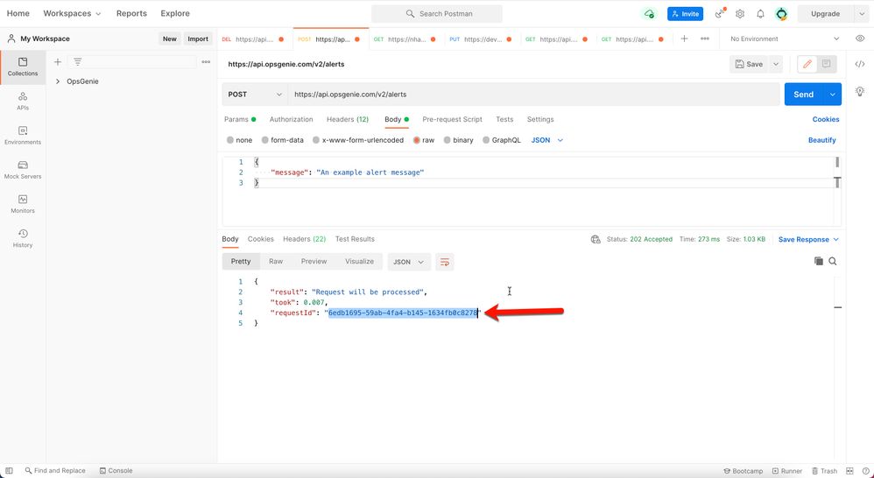Click the Invite button
This screenshot has height=478, width=874.
point(685,14)
